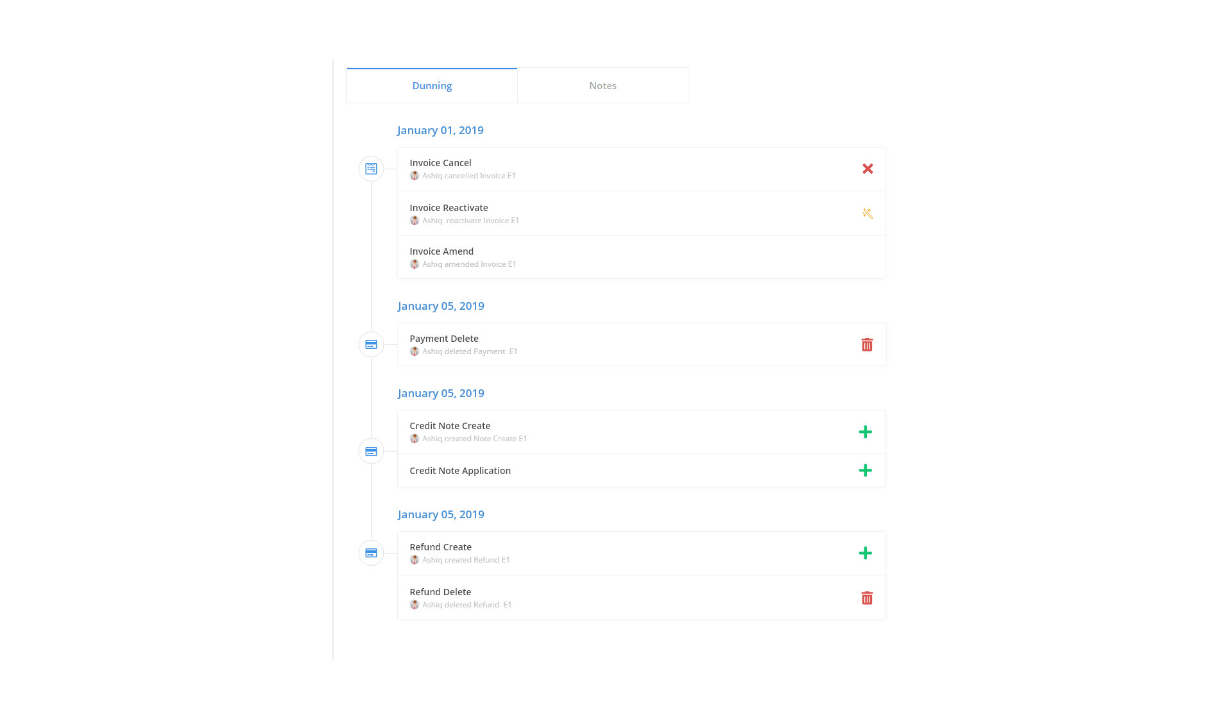Switch to the Notes tab
The width and height of the screenshot is (1232, 719).
(603, 86)
